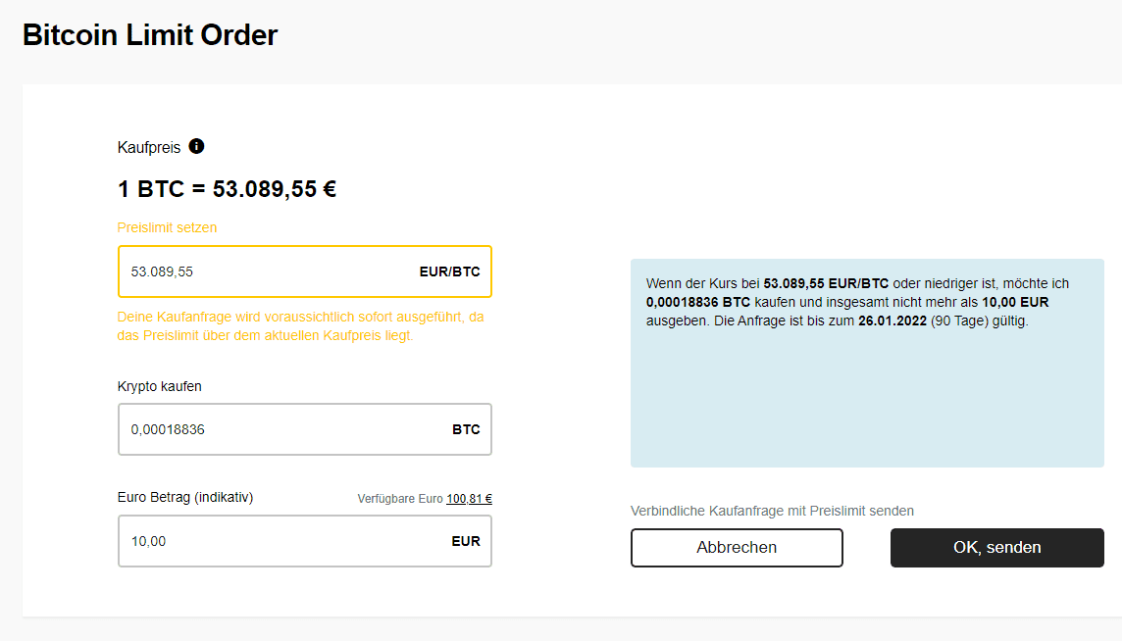The width and height of the screenshot is (1122, 641).
Task: Click the Abbrechen button
Action: 737,547
